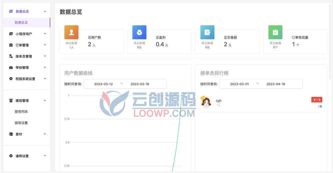Click the 0.75 axis label on chart
Image resolution: width=333 pixels, height=173 pixels.
tap(67, 119)
